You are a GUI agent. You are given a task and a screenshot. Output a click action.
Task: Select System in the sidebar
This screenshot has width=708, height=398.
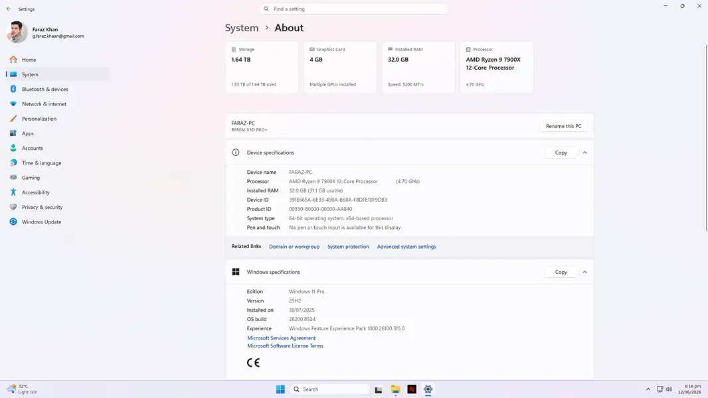point(57,74)
